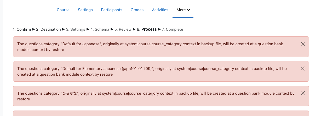
Task: Open the Activities tab
Action: coord(160,10)
